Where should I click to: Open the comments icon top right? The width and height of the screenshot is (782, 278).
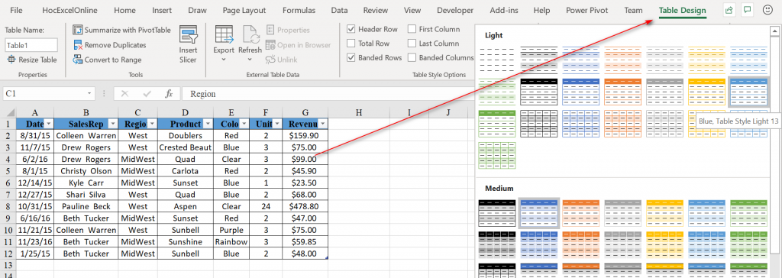point(747,10)
